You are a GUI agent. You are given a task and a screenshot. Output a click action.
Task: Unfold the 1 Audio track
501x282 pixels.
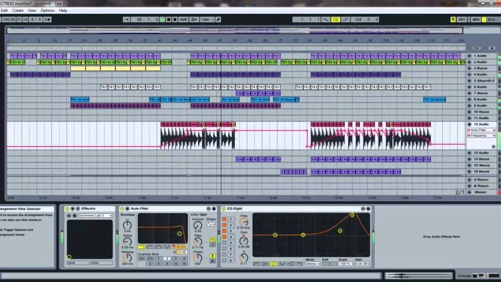(x=469, y=56)
